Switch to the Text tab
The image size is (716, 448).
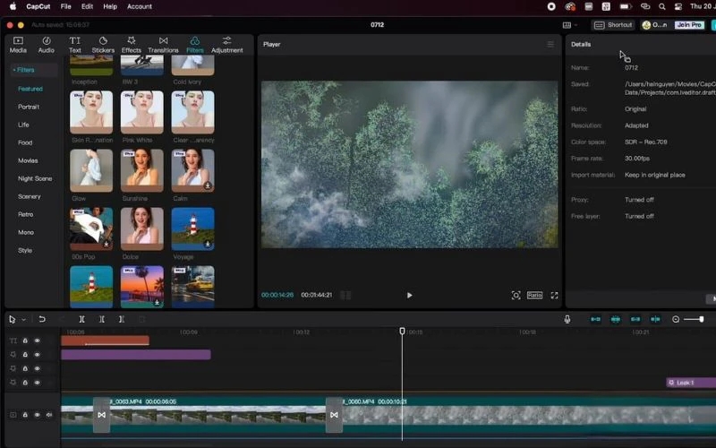point(75,45)
